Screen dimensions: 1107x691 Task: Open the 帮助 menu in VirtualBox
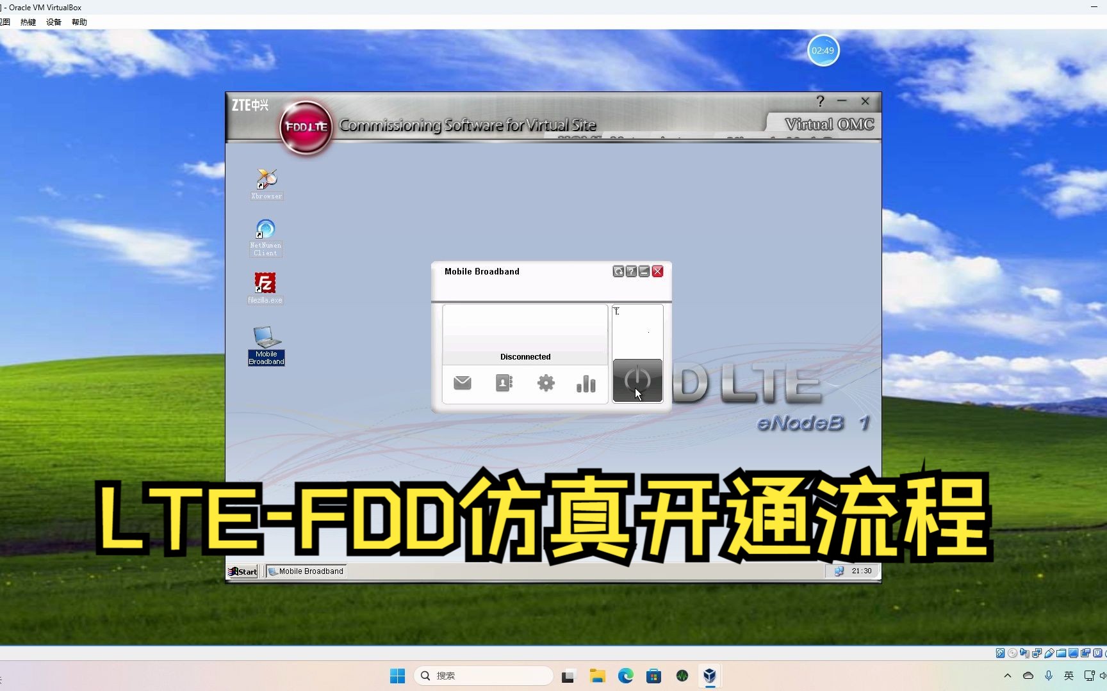(79, 22)
